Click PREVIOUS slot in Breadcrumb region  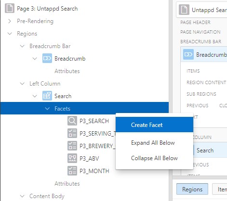pyautogui.click(x=198, y=106)
